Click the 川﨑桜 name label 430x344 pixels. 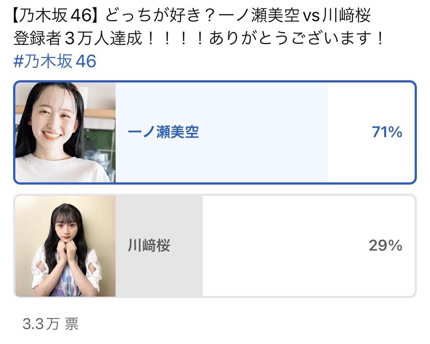pos(149,245)
